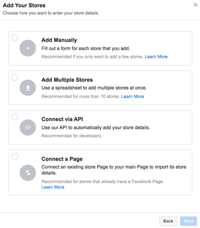Click the 'Recommended for developers' option card text

point(72,136)
